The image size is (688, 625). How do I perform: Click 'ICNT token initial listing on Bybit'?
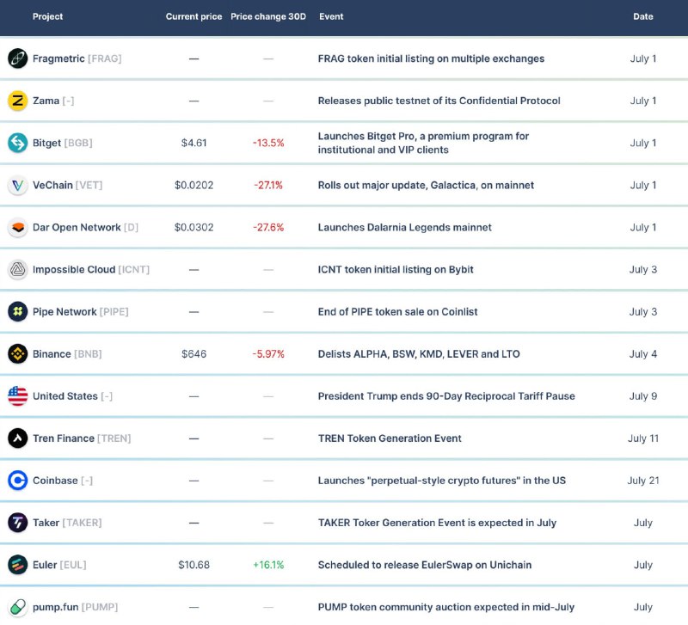(x=396, y=269)
